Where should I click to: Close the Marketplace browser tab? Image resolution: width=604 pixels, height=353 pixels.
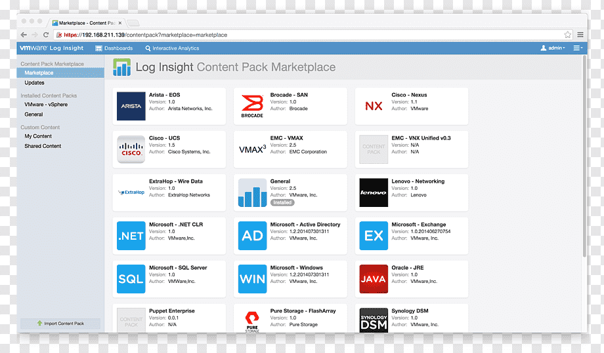[x=120, y=23]
